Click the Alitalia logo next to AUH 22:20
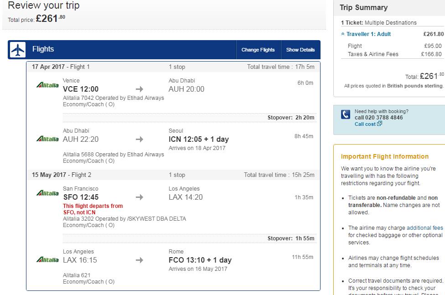The image size is (445, 295). pos(47,139)
